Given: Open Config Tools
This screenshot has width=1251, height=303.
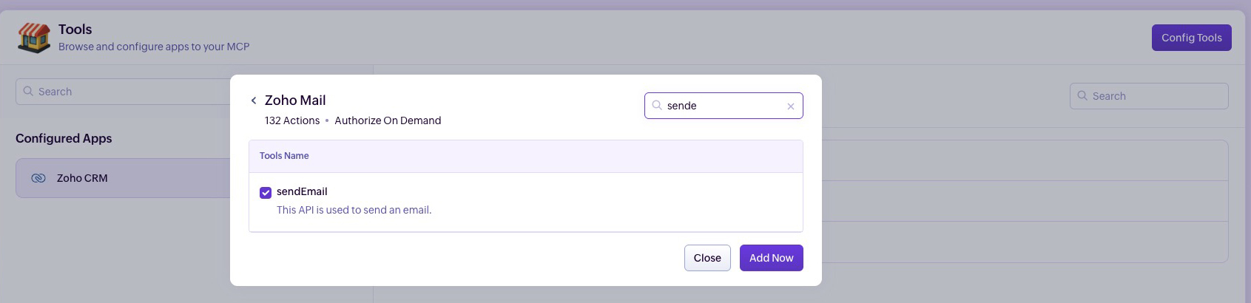Looking at the screenshot, I should click(1191, 38).
